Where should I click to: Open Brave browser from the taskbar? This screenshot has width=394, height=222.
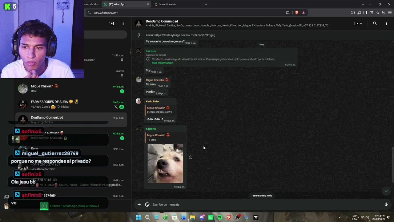click(x=229, y=217)
